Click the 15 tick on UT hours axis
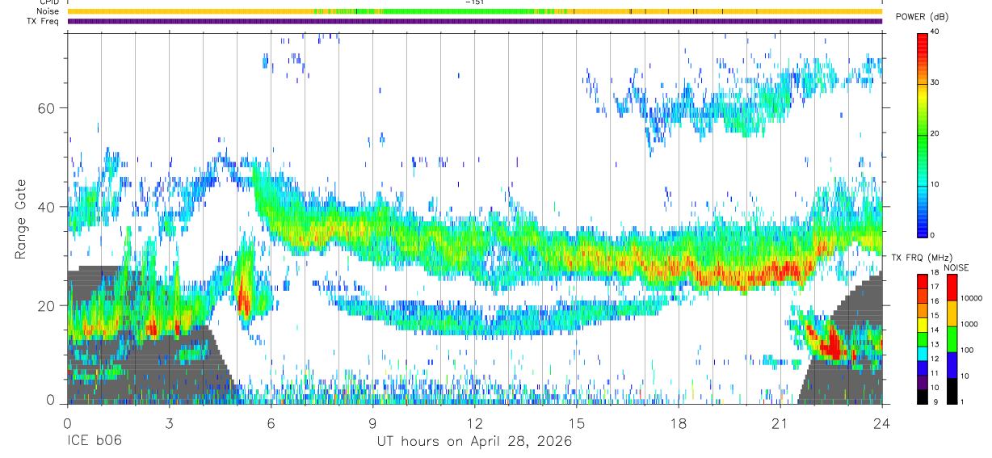Screen dimensions: 992x458 (x=577, y=422)
